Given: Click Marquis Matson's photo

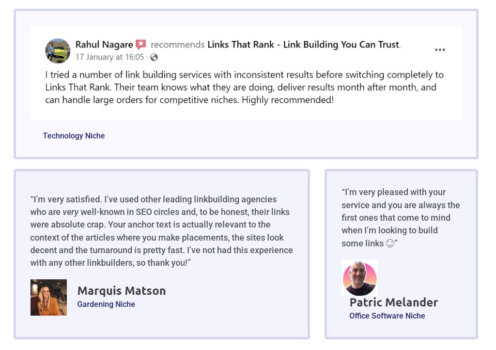Looking at the screenshot, I should click(49, 297).
